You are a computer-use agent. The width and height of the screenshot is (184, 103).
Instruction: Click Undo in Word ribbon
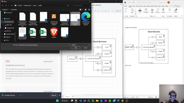pos(126,9)
